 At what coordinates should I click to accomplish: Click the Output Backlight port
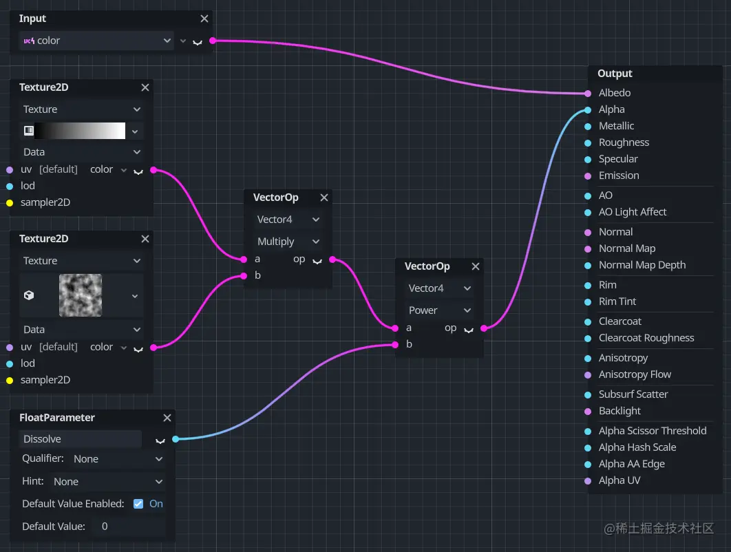(588, 412)
